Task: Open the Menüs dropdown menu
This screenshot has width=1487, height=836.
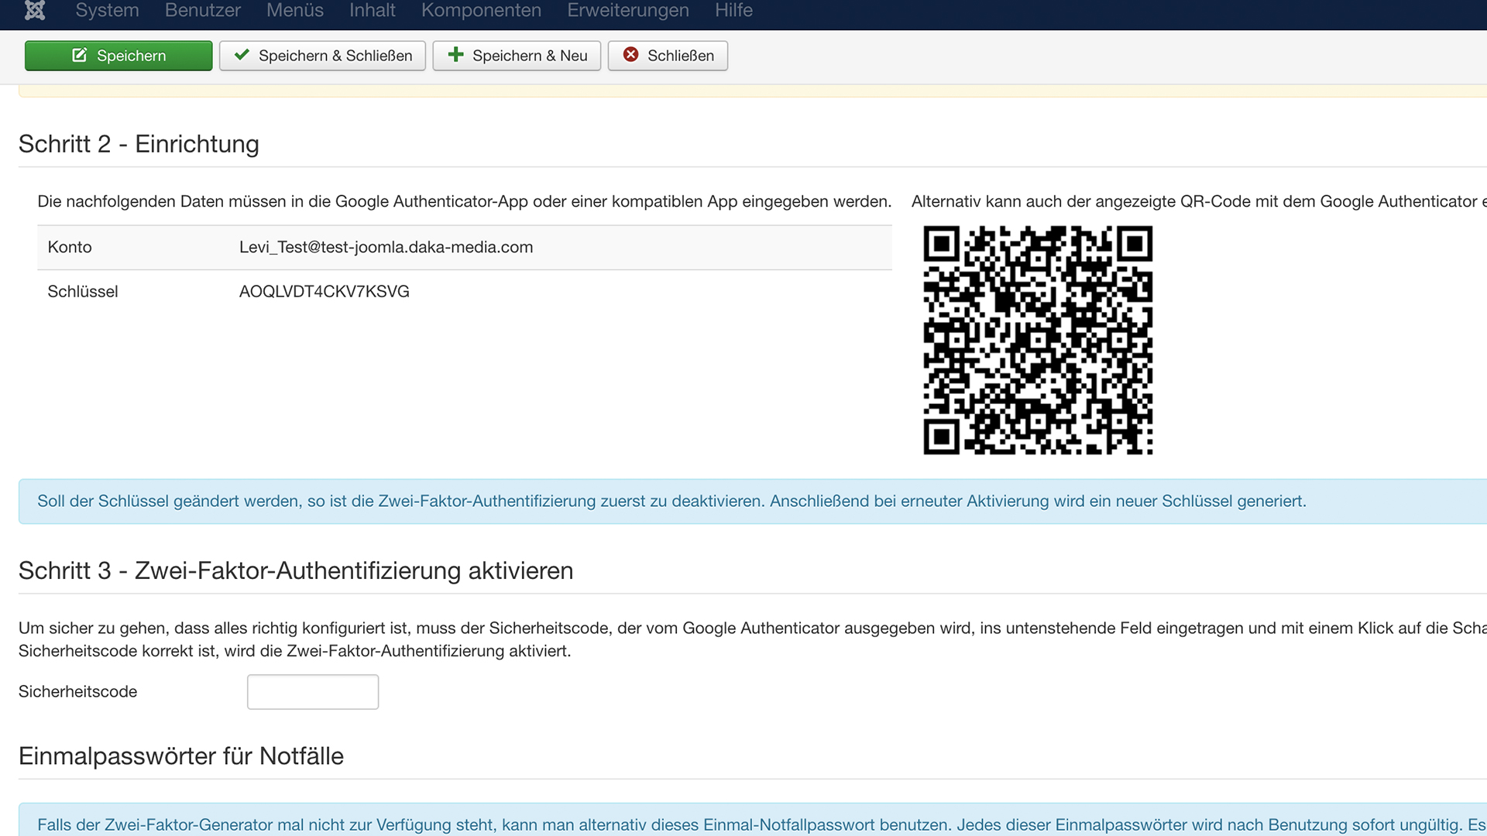Action: coord(294,10)
